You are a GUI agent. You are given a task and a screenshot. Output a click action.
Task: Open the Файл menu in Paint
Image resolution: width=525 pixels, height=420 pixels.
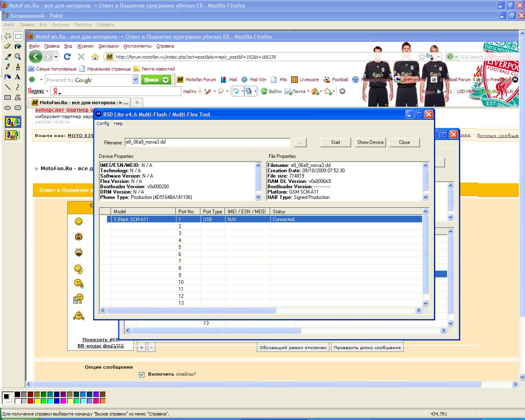pos(9,25)
